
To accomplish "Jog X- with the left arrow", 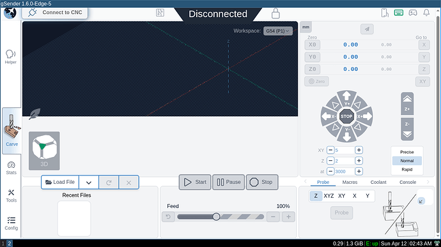I will [328, 116].
